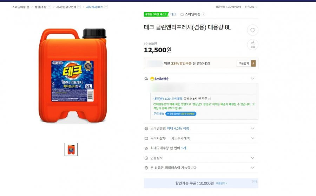Click the home icon beside 스마일배송
The image size is (316, 196).
pyautogui.click(x=182, y=14)
